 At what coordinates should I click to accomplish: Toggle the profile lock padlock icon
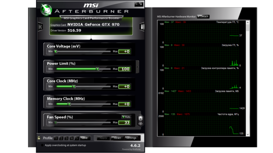39,138
